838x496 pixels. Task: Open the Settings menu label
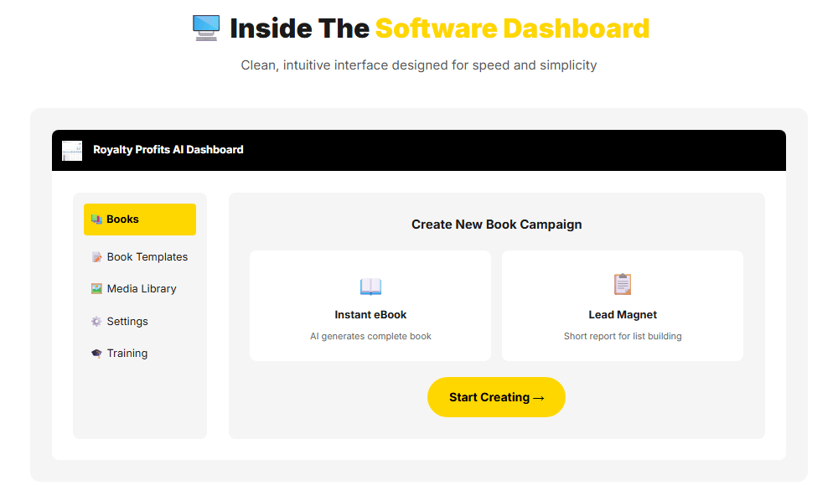pyautogui.click(x=127, y=322)
